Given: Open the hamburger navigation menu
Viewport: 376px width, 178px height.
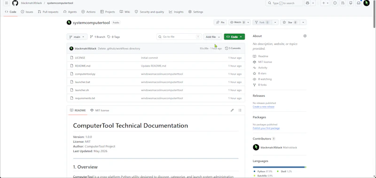Looking at the screenshot, I should 7,3.
